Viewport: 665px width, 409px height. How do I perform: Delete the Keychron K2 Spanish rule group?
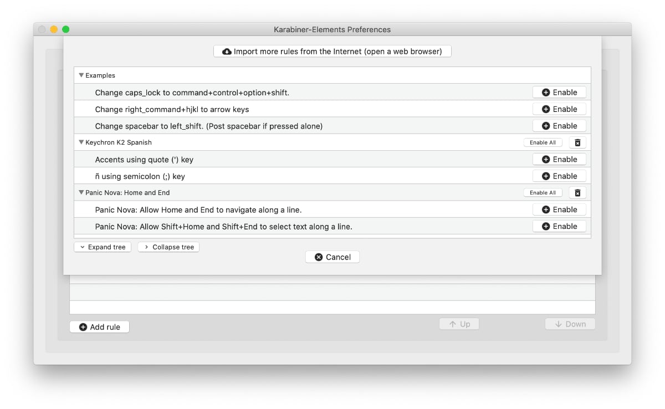coord(577,142)
